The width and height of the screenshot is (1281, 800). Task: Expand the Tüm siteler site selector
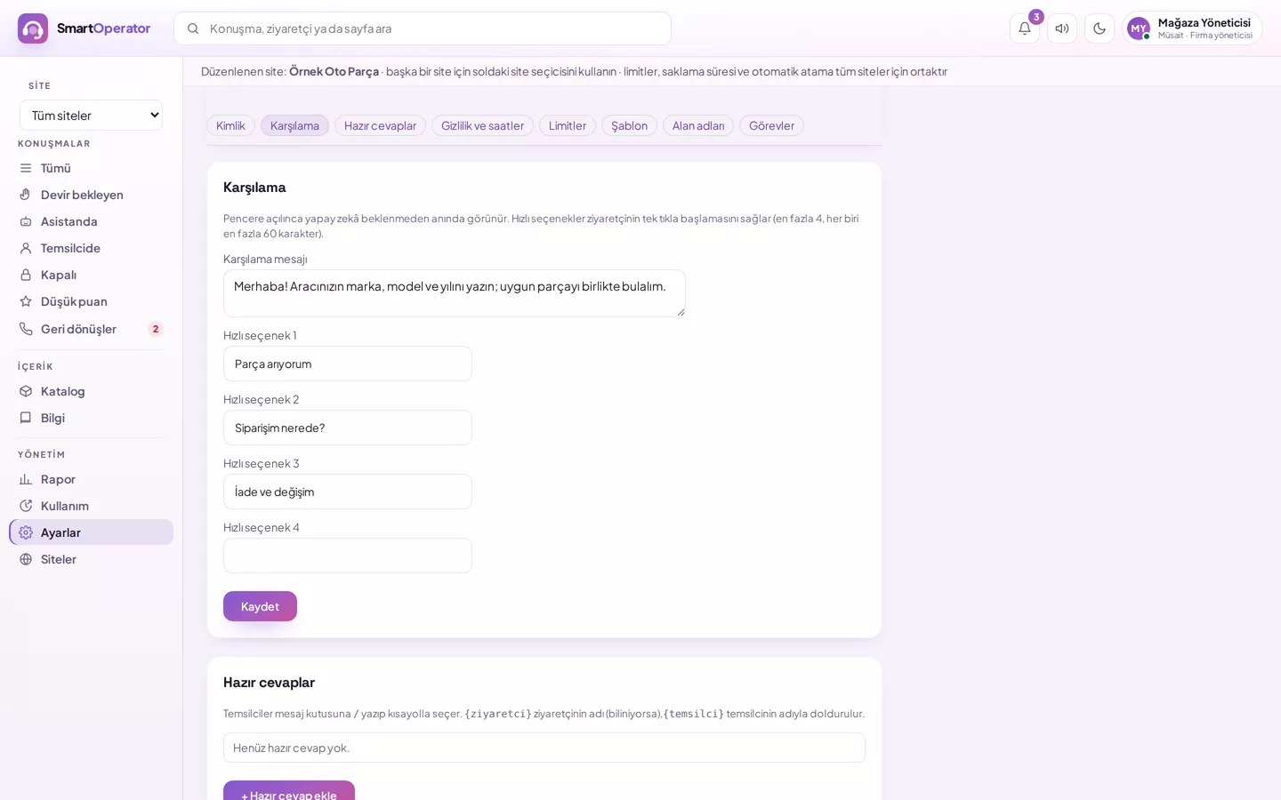(92, 116)
